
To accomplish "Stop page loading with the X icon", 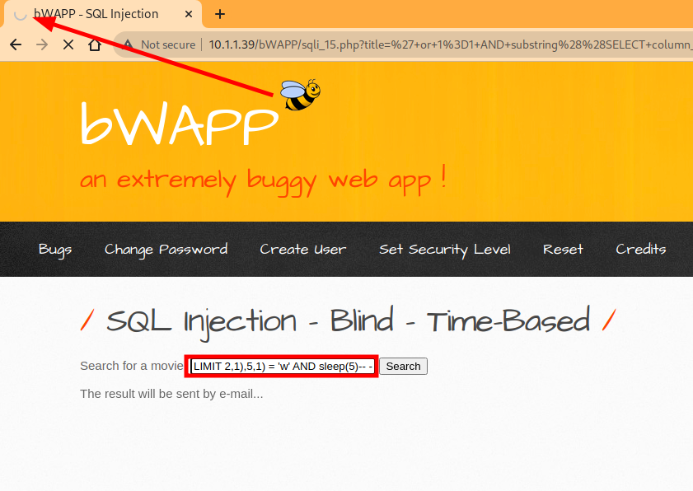I will (x=68, y=44).
